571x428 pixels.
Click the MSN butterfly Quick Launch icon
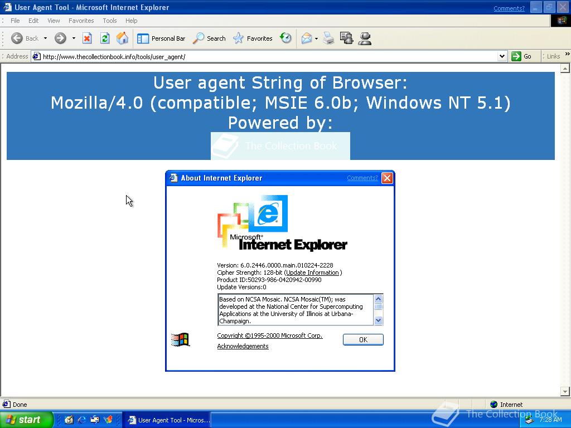pyautogui.click(x=108, y=420)
